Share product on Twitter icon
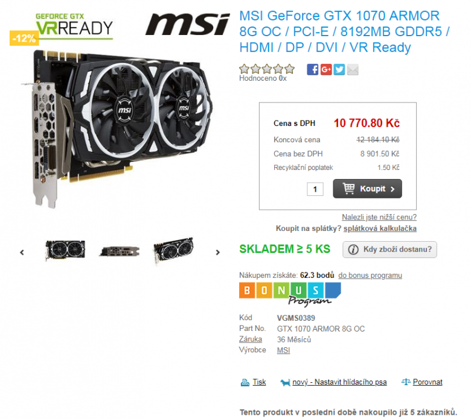 (x=339, y=69)
